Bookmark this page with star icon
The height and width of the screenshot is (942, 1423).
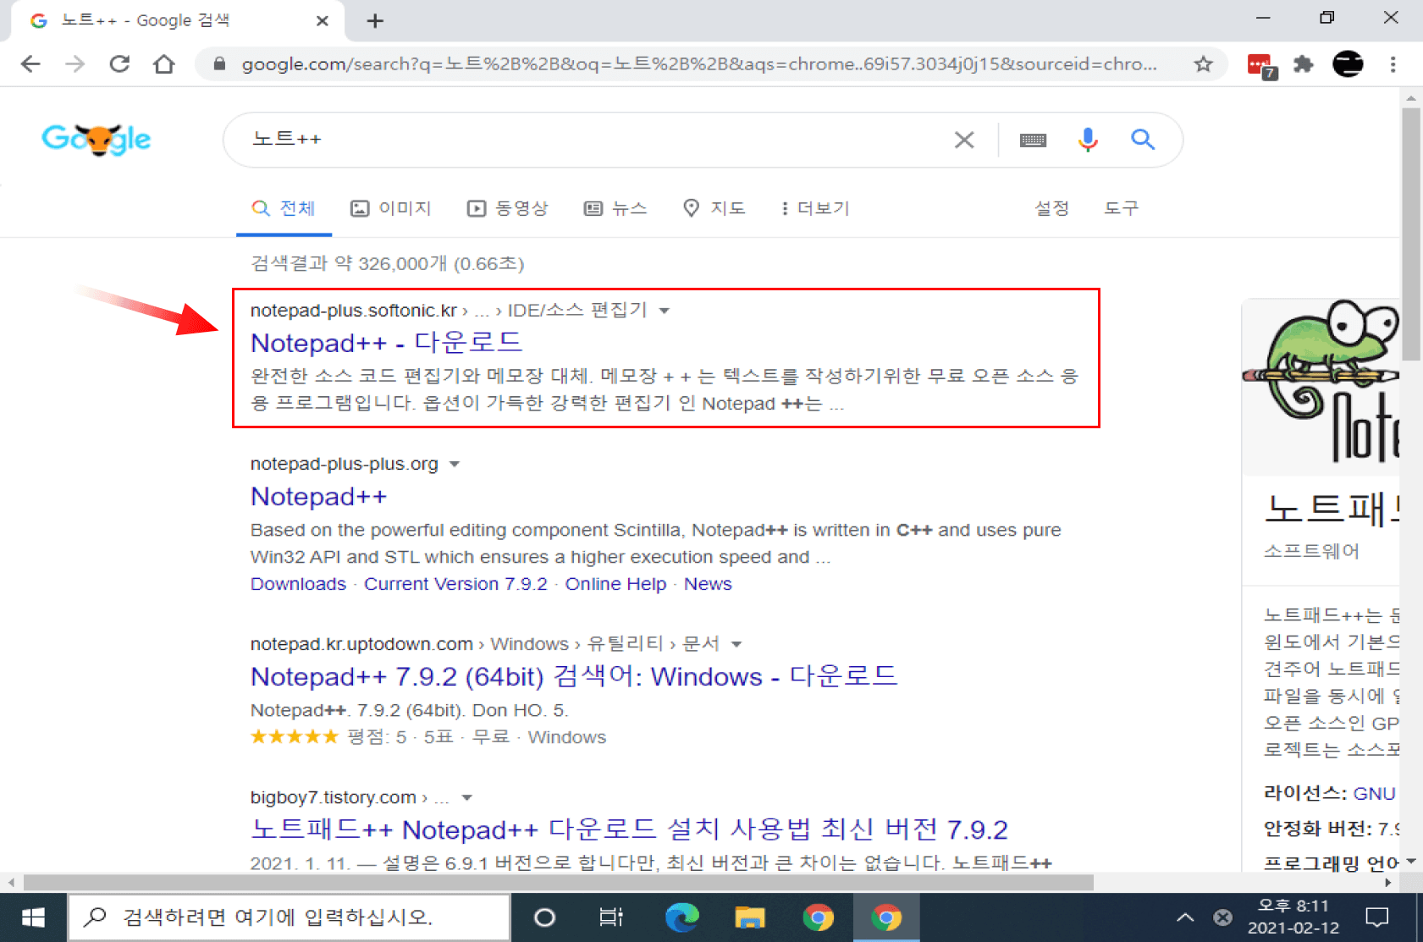(x=1203, y=64)
